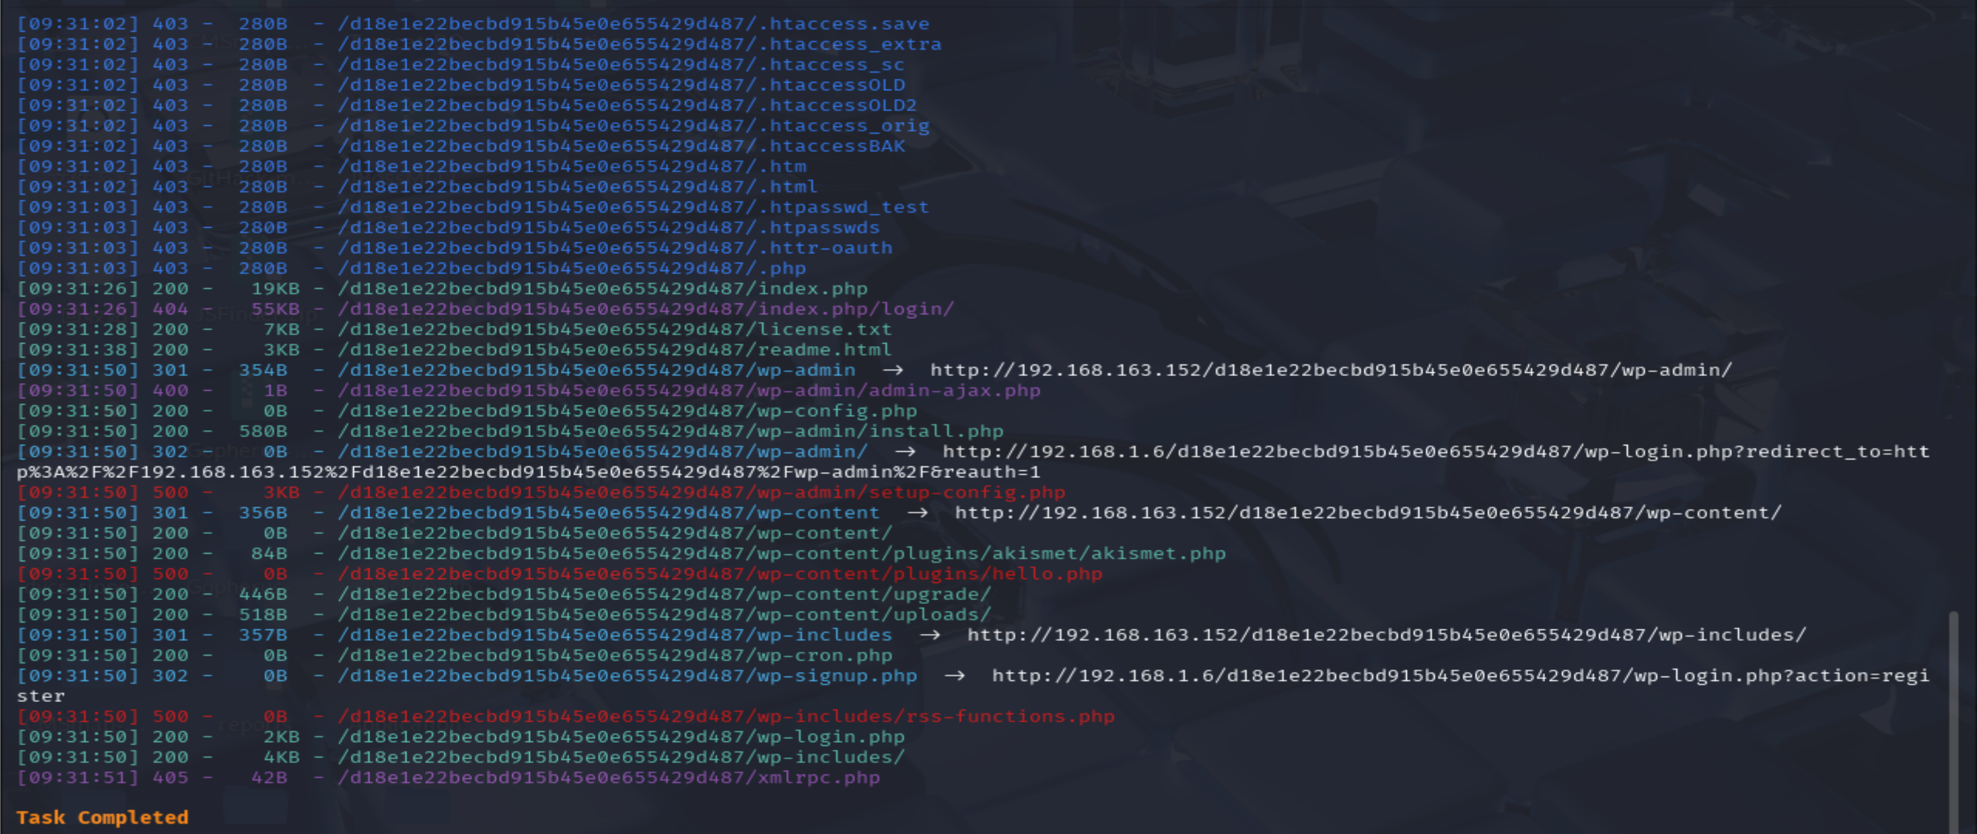Screen dimensions: 1977x834
Task: Click the '[09:31:51]' timestamp
Action: 77,778
